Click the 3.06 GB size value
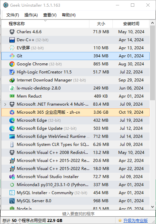Image resolution: width=156 pixels, height=224 pixels. pos(101,112)
